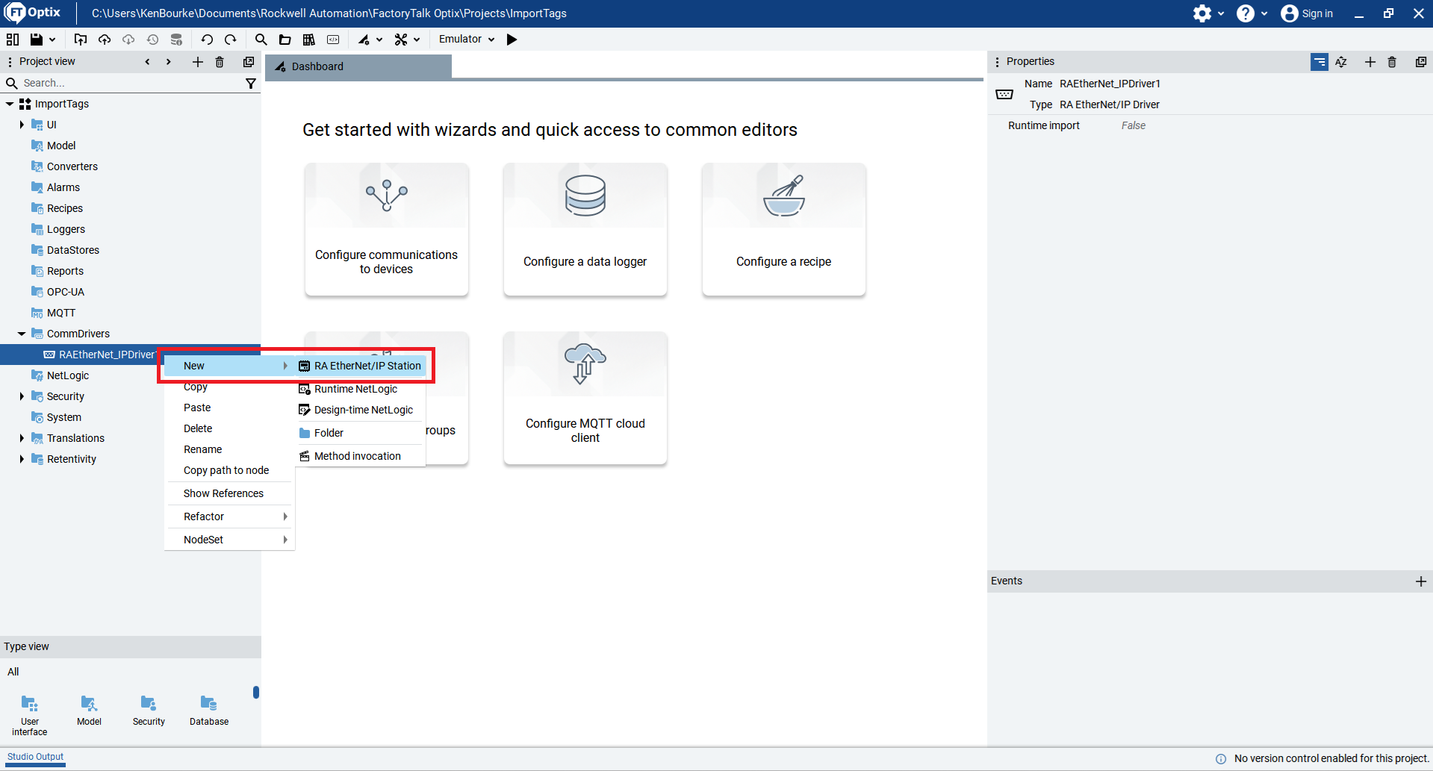Toggle grouped properties view icon
The height and width of the screenshot is (771, 1433).
(1319, 62)
